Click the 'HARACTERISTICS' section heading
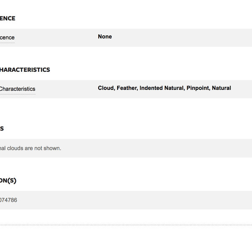 click(25, 70)
